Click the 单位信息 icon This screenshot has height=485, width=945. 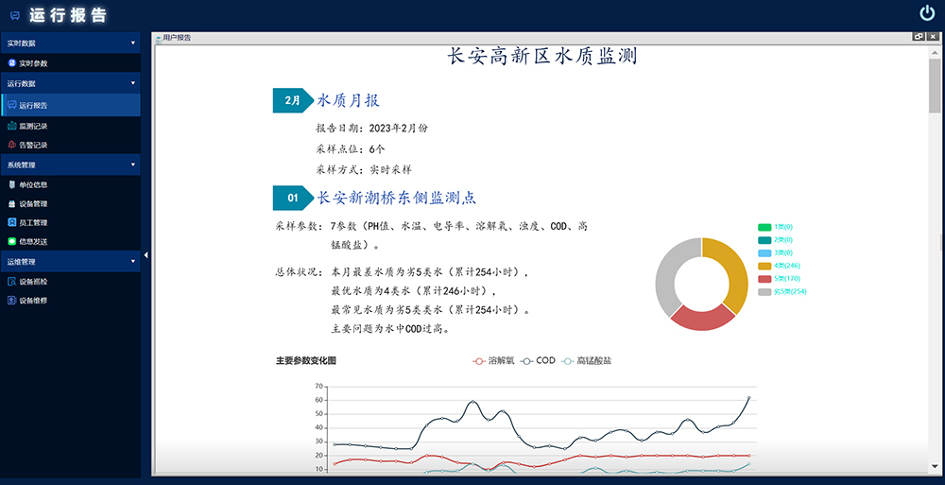[12, 184]
